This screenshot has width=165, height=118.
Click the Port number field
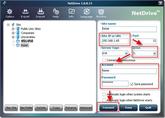point(145,41)
